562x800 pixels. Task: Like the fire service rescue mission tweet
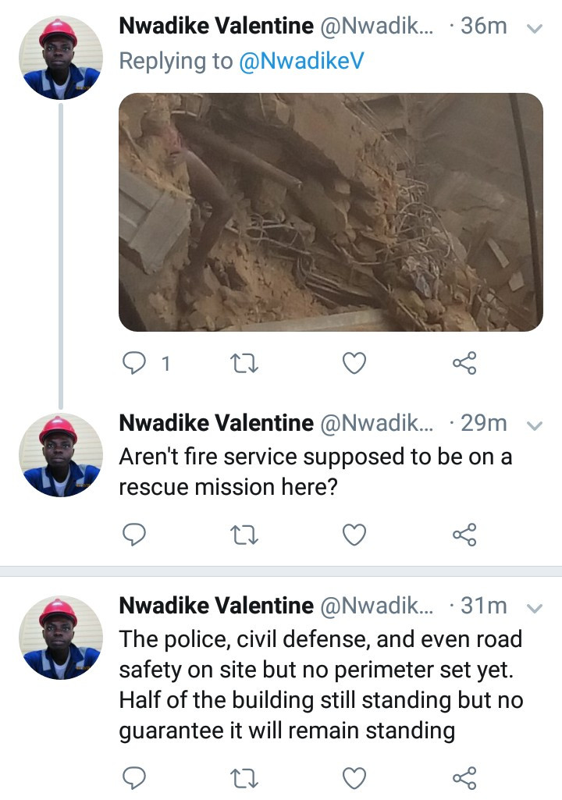355,535
